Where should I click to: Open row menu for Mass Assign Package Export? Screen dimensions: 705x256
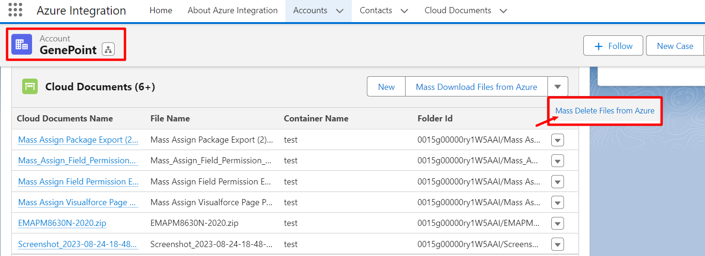[x=557, y=140]
